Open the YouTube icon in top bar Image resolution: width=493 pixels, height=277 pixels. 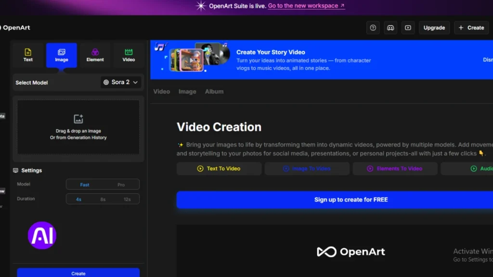tap(408, 27)
